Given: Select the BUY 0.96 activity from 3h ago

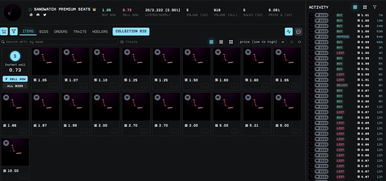Looking at the screenshot, I should click(x=346, y=48).
